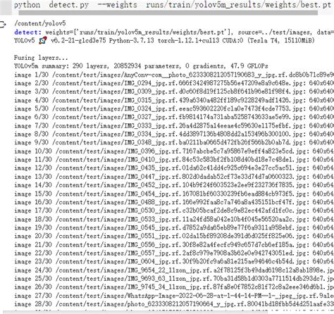Click the image 24/30 IMG_9654 line
The image size is (334, 314).
pos(174,270)
